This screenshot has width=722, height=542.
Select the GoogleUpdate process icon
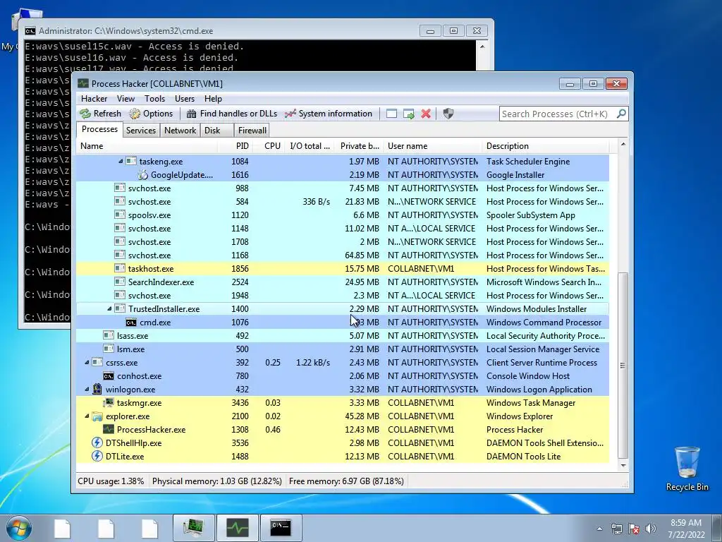142,175
